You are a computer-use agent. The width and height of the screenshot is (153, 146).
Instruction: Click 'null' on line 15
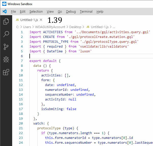click(x=72, y=99)
